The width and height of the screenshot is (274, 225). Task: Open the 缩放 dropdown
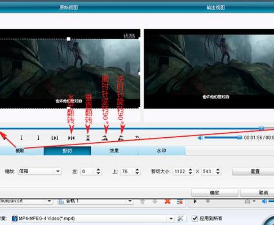pyautogui.click(x=39, y=171)
